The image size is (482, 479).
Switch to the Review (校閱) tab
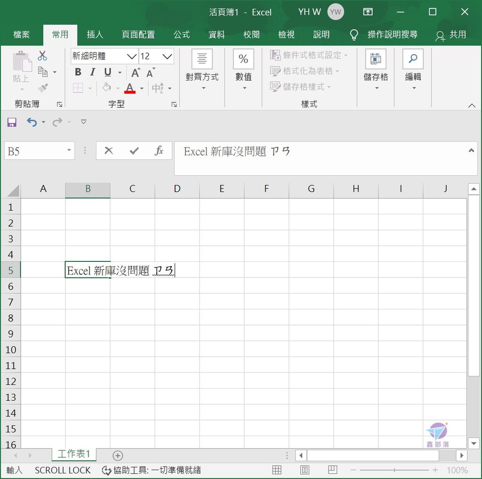point(251,34)
